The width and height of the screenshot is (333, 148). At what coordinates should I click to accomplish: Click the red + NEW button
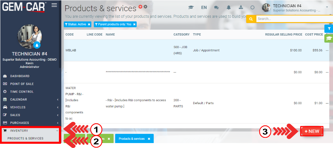pyautogui.click(x=312, y=131)
